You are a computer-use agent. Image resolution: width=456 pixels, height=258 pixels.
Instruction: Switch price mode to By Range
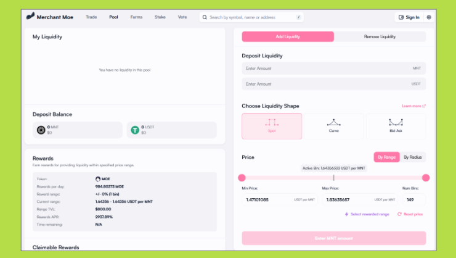click(387, 157)
